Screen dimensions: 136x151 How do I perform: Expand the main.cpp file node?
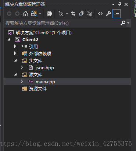point(22,81)
